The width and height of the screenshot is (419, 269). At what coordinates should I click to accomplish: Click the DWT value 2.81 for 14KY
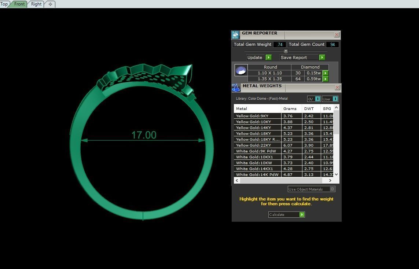pos(309,128)
